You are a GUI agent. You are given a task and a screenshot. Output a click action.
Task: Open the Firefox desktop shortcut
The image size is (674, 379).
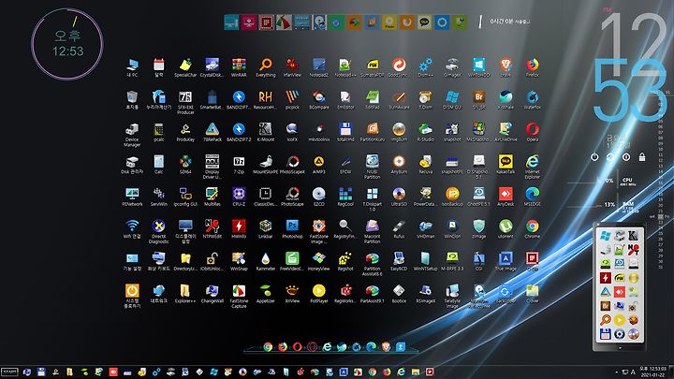point(532,66)
